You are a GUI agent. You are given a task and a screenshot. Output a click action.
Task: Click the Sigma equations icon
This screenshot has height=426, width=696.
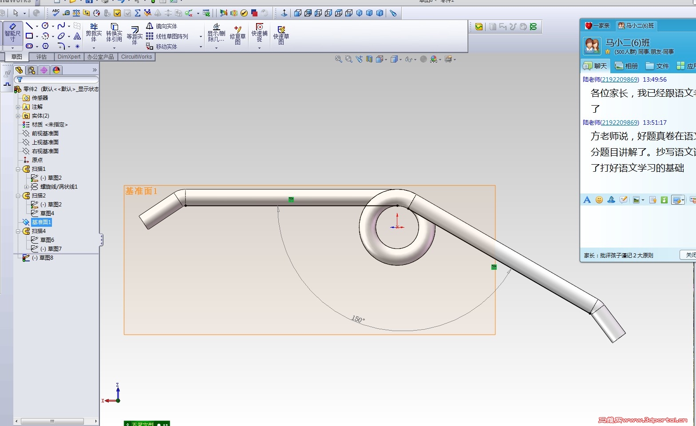pos(138,13)
